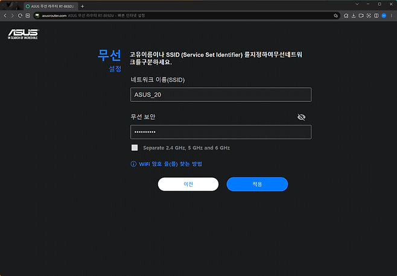Open the browser three-dot menu
Screen dimensions: 397x276
coord(391,15)
